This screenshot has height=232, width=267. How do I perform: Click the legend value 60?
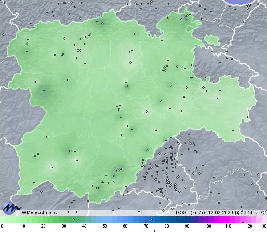125,226
